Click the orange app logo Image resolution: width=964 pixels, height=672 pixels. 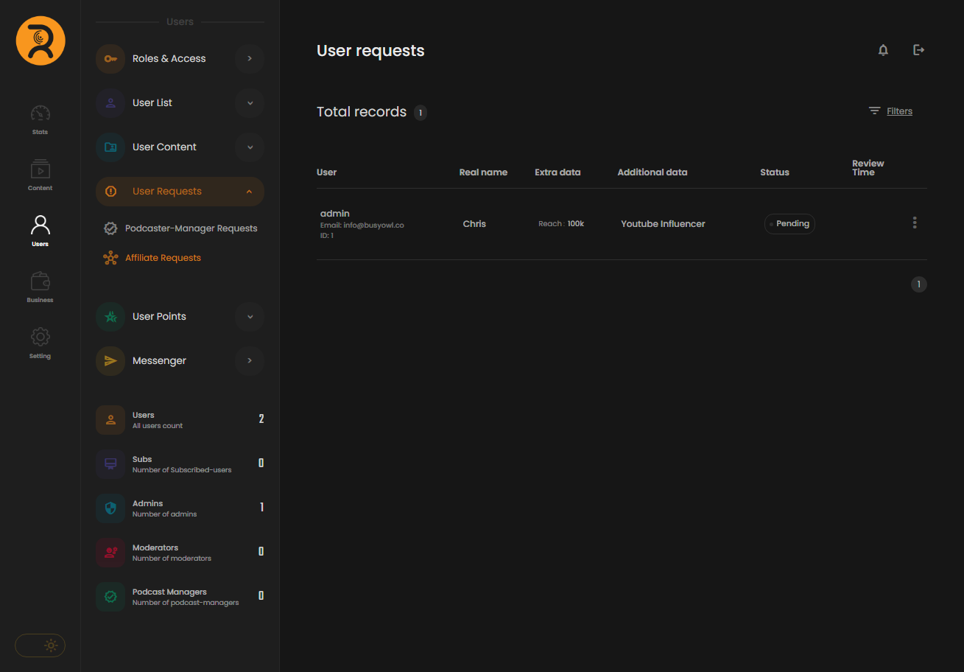click(41, 41)
